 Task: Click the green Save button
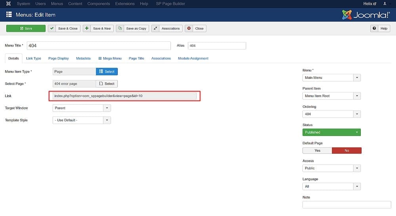tap(26, 28)
